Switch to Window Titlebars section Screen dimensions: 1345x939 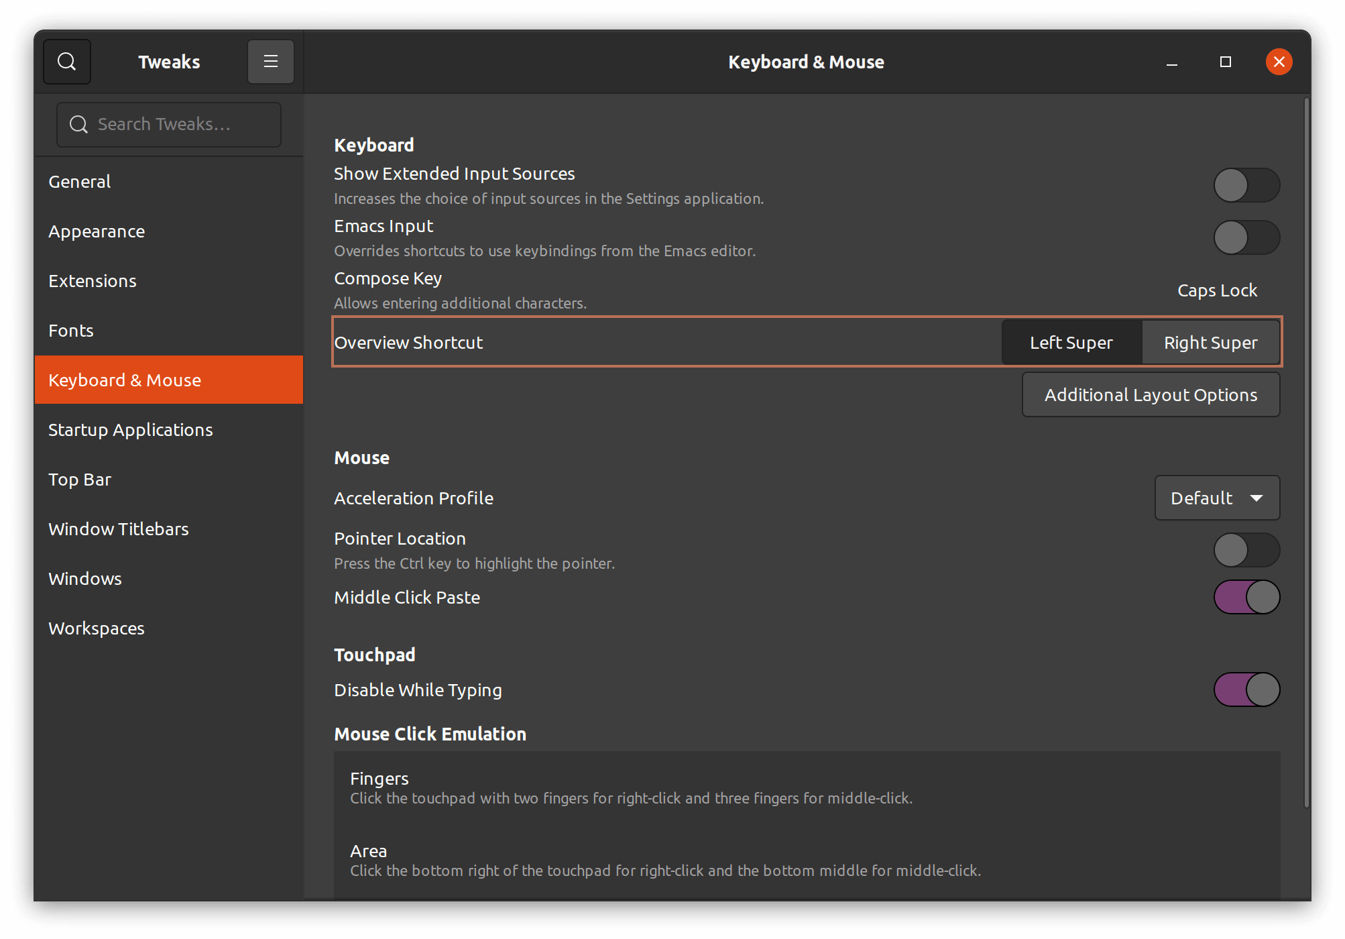119,529
